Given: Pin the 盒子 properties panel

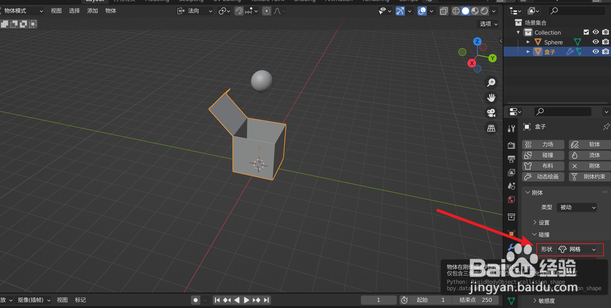Looking at the screenshot, I should (x=606, y=127).
